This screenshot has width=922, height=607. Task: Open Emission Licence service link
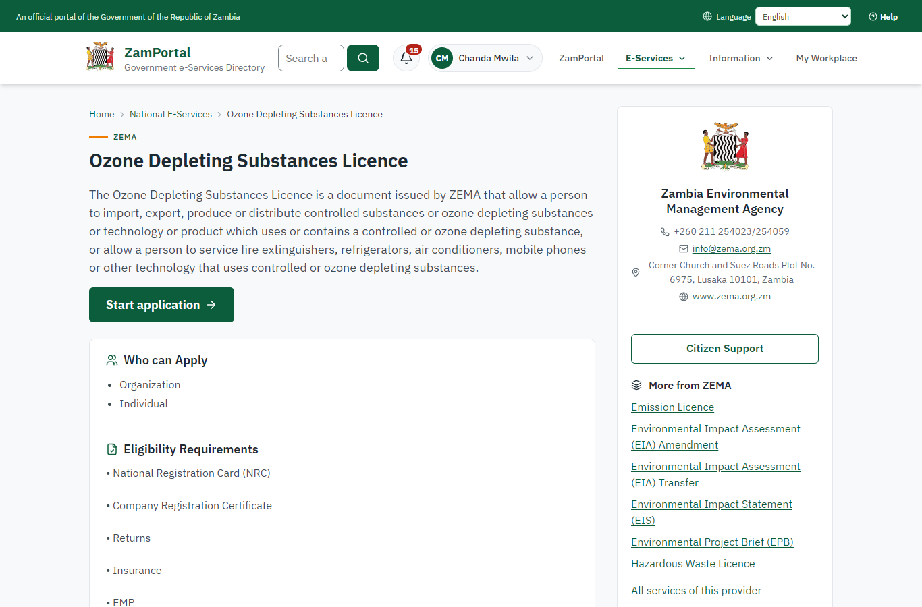pos(673,407)
